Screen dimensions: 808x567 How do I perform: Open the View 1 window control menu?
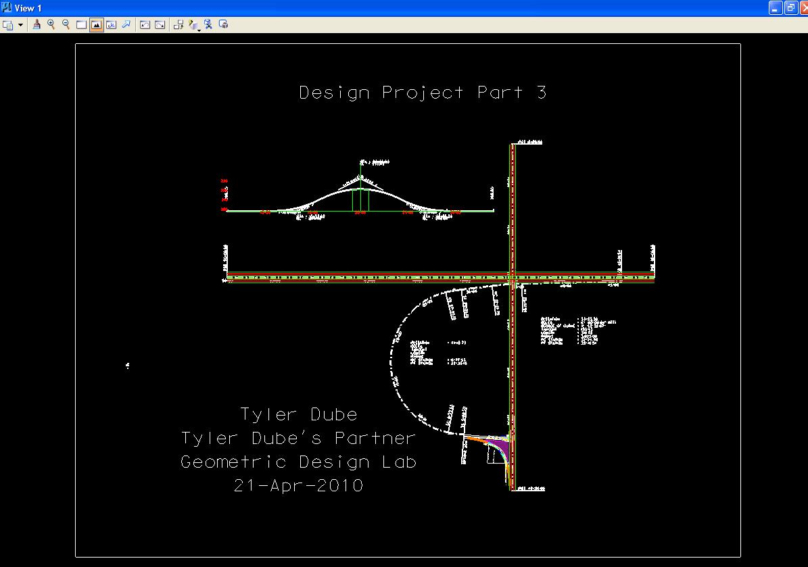point(7,7)
